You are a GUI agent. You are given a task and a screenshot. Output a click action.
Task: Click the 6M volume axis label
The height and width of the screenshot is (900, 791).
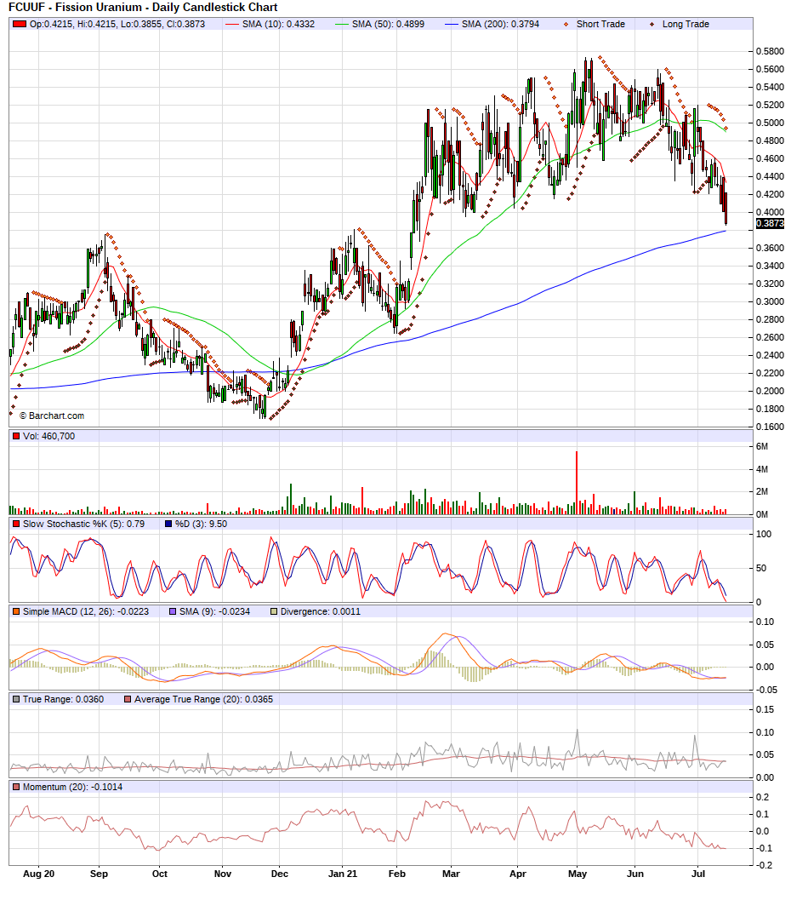pos(762,446)
